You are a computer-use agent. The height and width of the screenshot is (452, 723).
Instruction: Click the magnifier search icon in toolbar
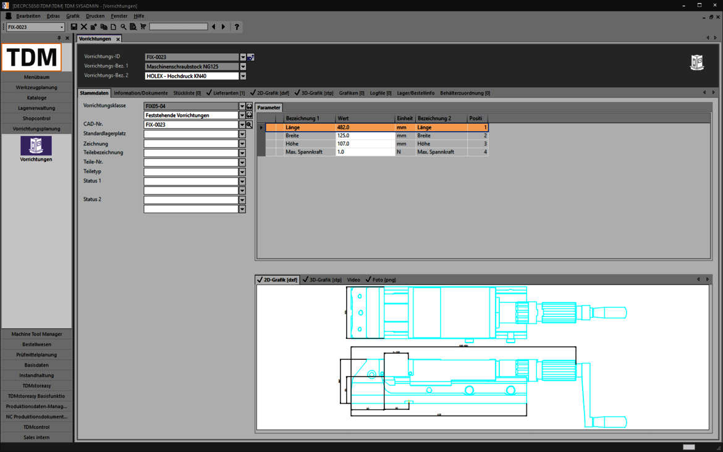pos(124,27)
